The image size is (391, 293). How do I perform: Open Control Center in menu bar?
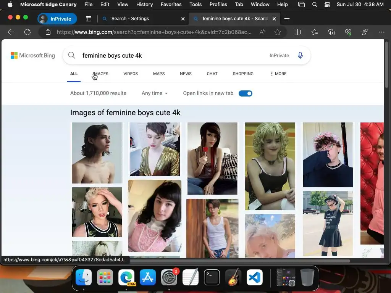(x=327, y=5)
